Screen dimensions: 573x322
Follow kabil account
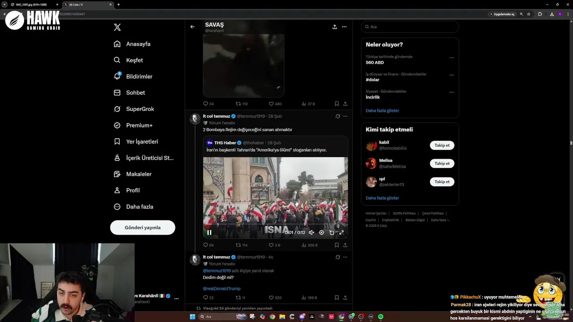click(x=442, y=145)
